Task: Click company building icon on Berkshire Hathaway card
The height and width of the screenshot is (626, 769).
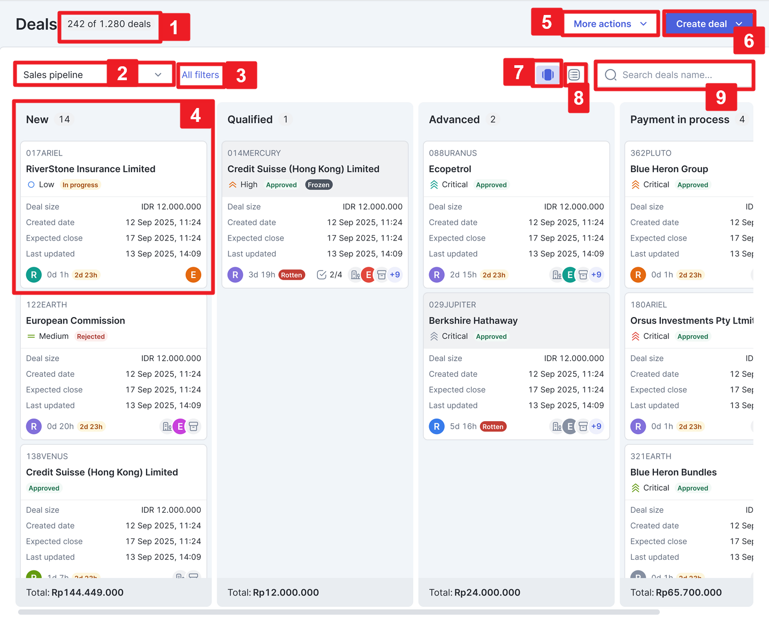Action: coord(557,427)
